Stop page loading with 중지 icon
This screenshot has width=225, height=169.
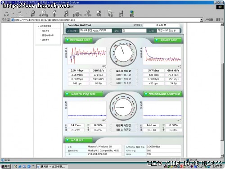(x=33, y=14)
